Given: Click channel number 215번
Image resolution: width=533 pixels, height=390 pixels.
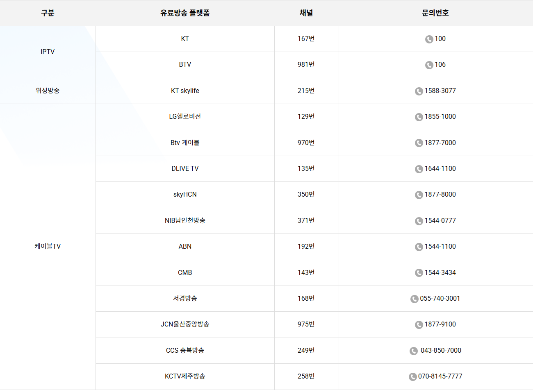Looking at the screenshot, I should [x=306, y=91].
